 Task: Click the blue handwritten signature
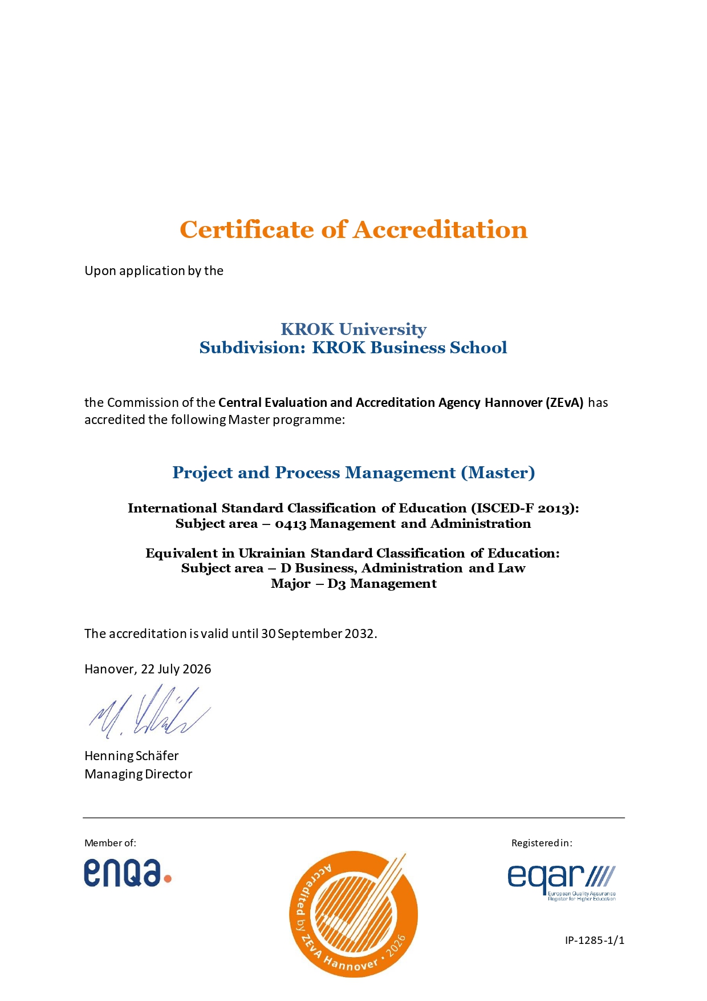tap(149, 711)
